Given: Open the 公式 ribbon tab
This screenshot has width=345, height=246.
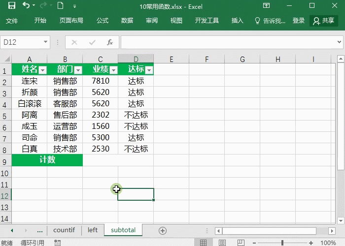Looking at the screenshot, I should coord(103,21).
